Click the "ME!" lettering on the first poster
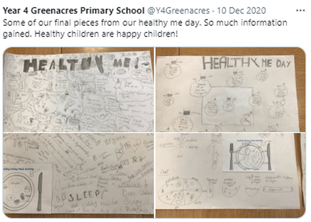311x222 pixels. click(125, 64)
